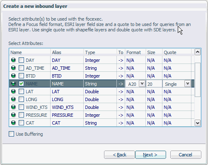Click the green sphere icon next to BTID
The width and height of the screenshot is (208, 165).
[x=13, y=76]
